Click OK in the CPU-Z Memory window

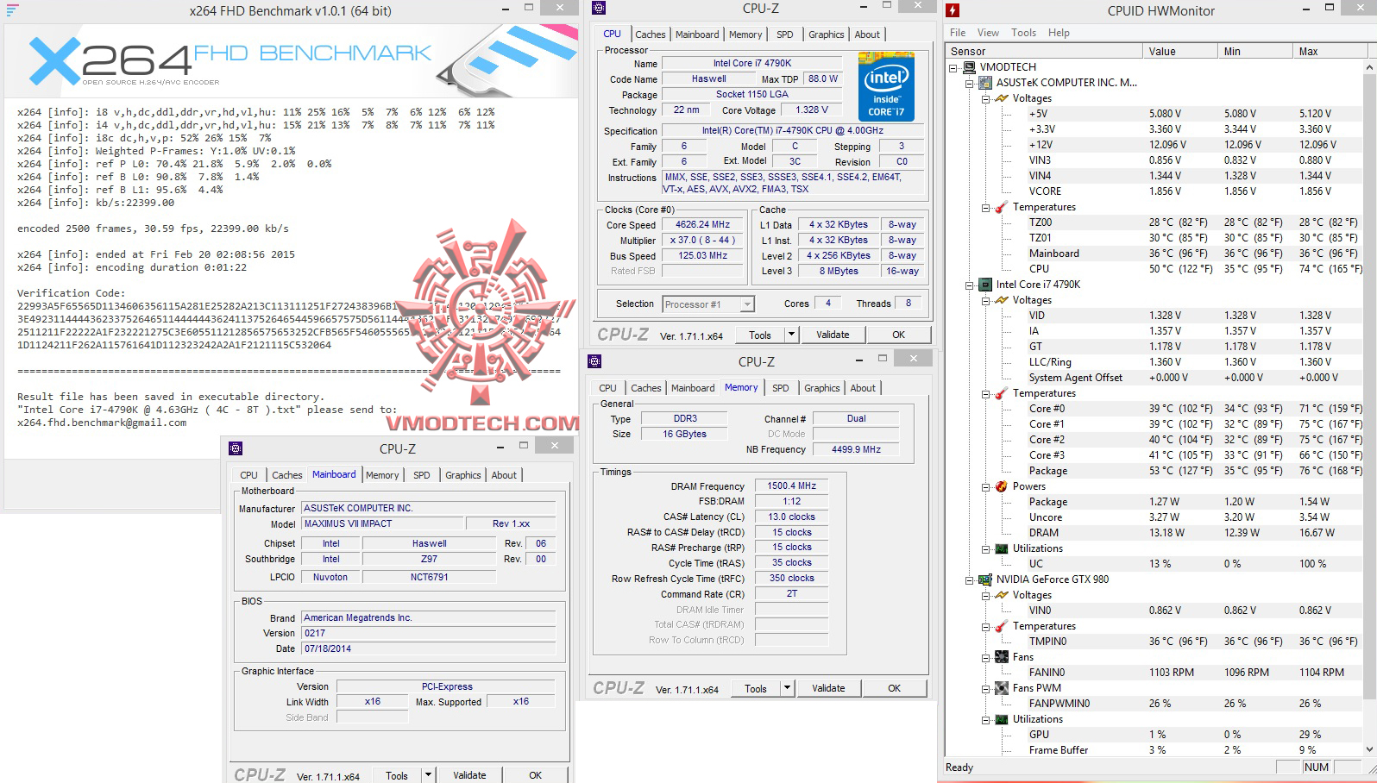[x=895, y=688]
